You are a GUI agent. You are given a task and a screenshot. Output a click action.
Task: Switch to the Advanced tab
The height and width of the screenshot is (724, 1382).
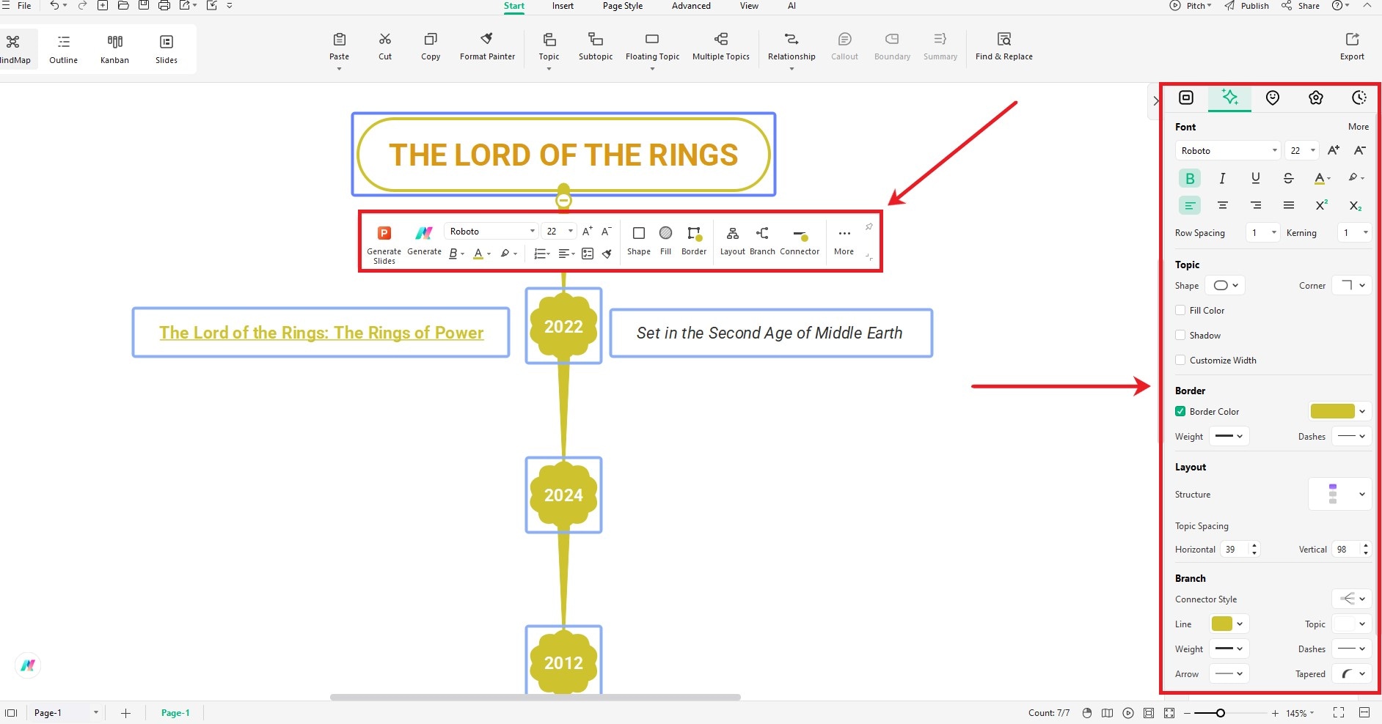coord(691,6)
